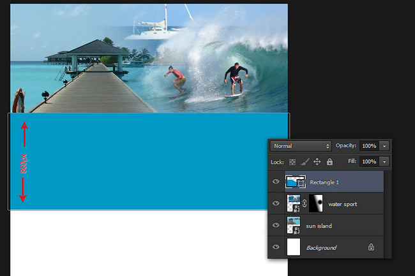
Task: Hide the water sport layer
Action: [276, 203]
